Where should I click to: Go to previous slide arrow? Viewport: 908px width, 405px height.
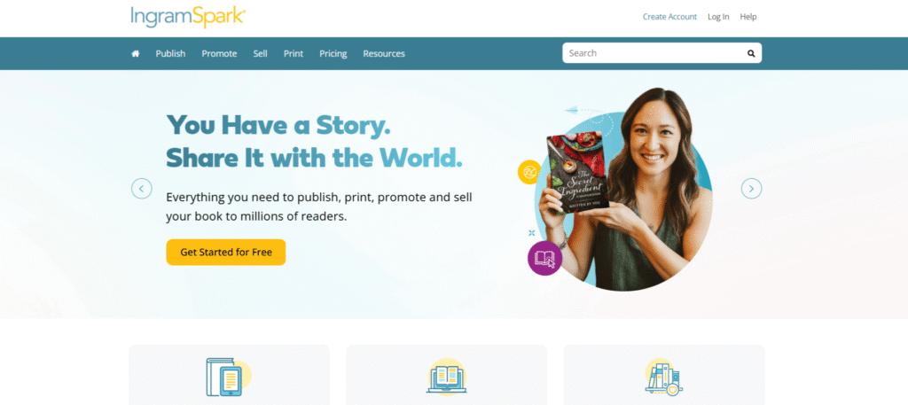[x=141, y=189]
